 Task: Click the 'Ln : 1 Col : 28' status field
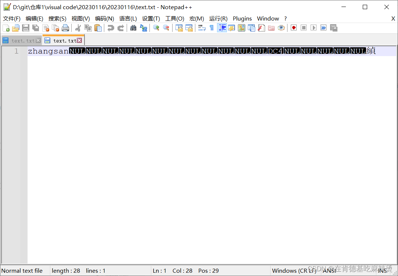pyautogui.click(x=173, y=271)
